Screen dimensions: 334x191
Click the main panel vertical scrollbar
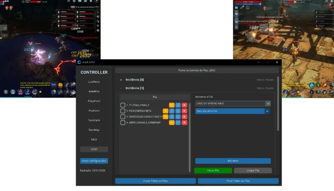pos(278,104)
